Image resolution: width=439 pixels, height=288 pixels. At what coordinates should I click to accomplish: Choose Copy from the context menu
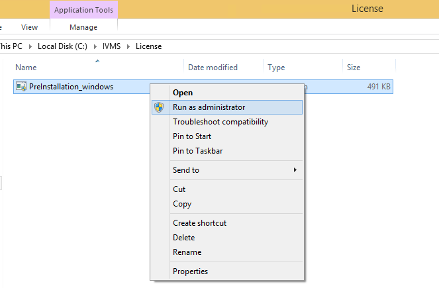point(227,204)
